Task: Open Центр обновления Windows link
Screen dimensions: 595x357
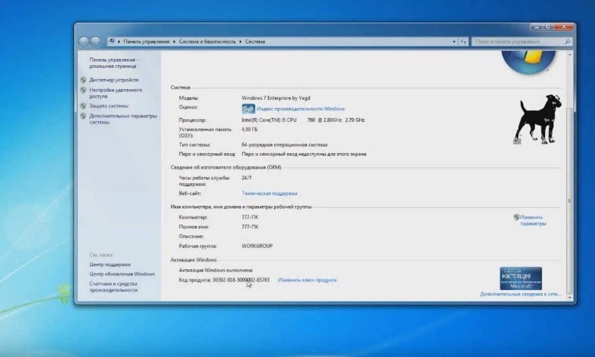Action: pos(122,274)
